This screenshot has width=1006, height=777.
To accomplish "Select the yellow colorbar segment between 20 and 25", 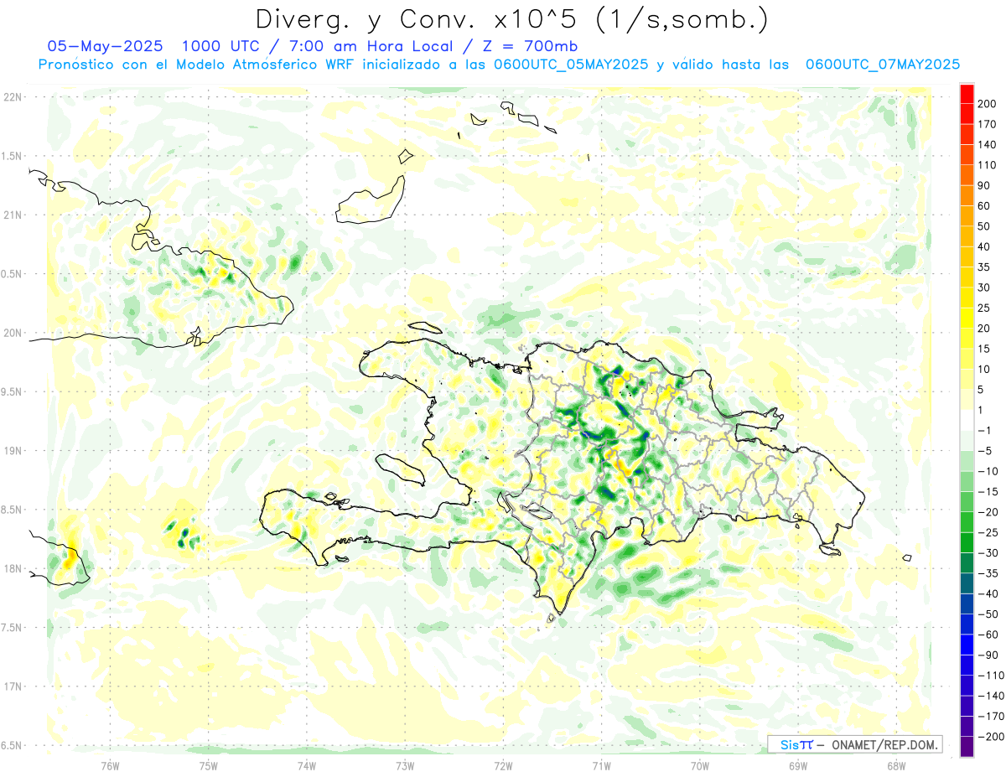I will click(x=967, y=318).
